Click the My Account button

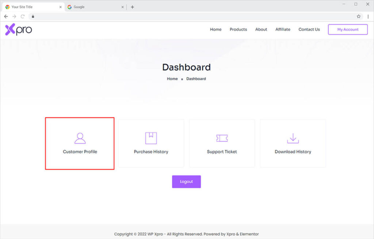pos(348,30)
